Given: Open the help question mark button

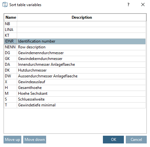Looking at the screenshot, I should pos(128,5).
